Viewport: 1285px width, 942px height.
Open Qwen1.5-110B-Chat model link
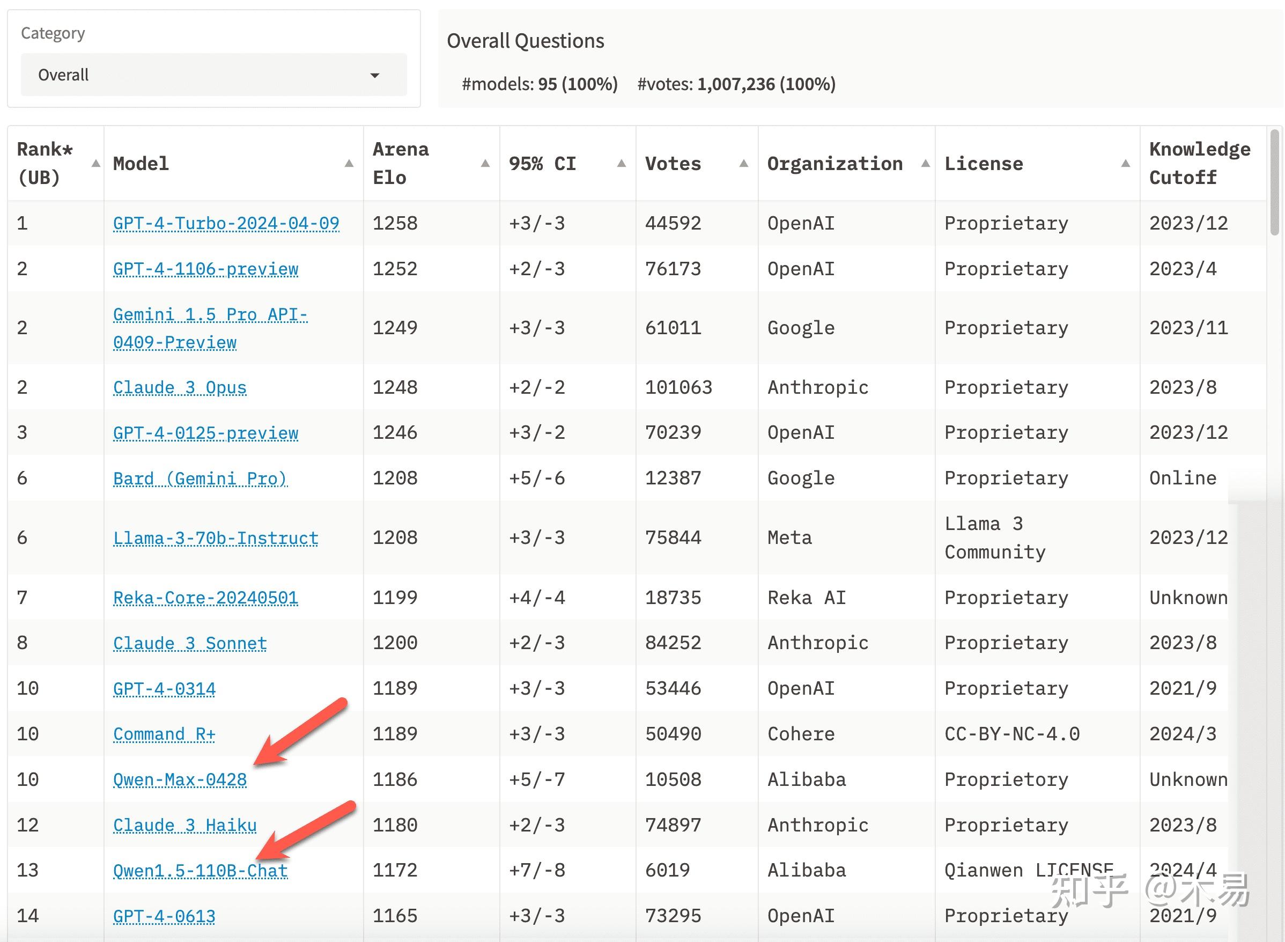(x=200, y=870)
